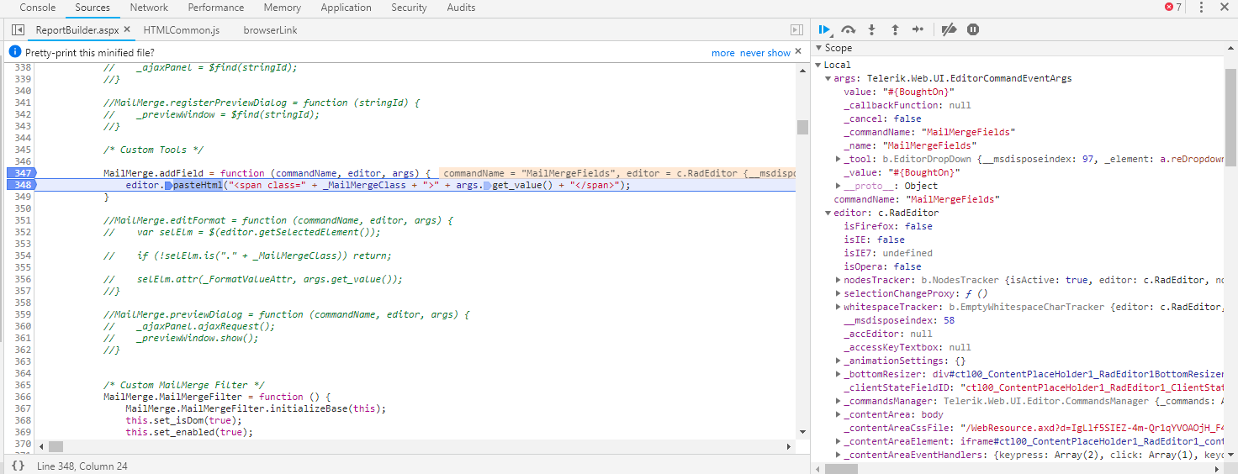This screenshot has width=1238, height=474.
Task: Toggle the inline breakpoint before get_value
Action: 487,185
